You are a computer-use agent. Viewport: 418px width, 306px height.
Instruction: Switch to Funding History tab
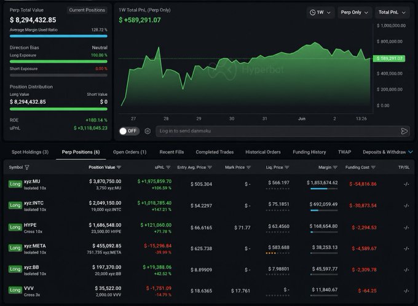(309, 152)
